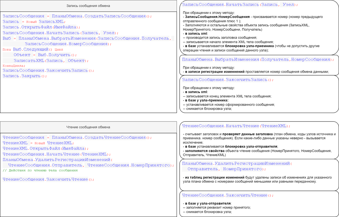Click bold text 'из таблиц регистрации изменений'
Image resolution: width=339 pixels, height=217 pixels.
[x=215, y=177]
